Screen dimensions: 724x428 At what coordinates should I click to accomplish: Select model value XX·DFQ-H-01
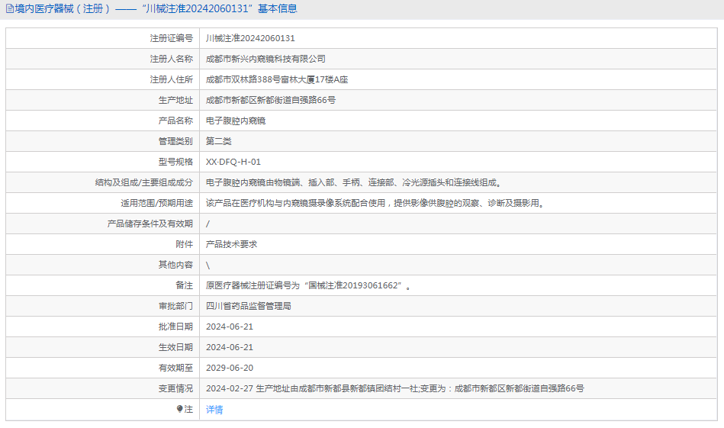233,162
